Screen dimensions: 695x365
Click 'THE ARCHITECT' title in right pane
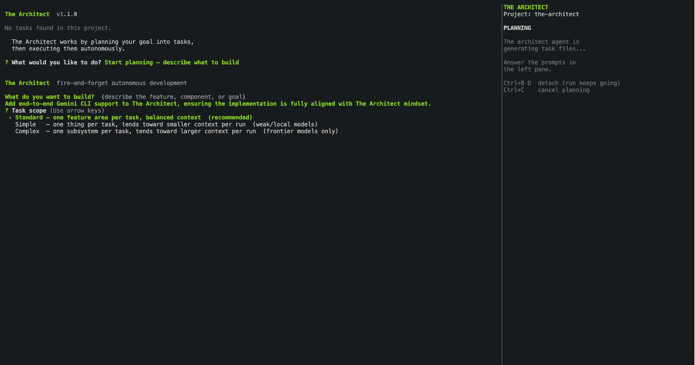pyautogui.click(x=526, y=7)
